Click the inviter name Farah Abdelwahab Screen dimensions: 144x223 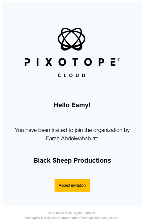(68, 138)
